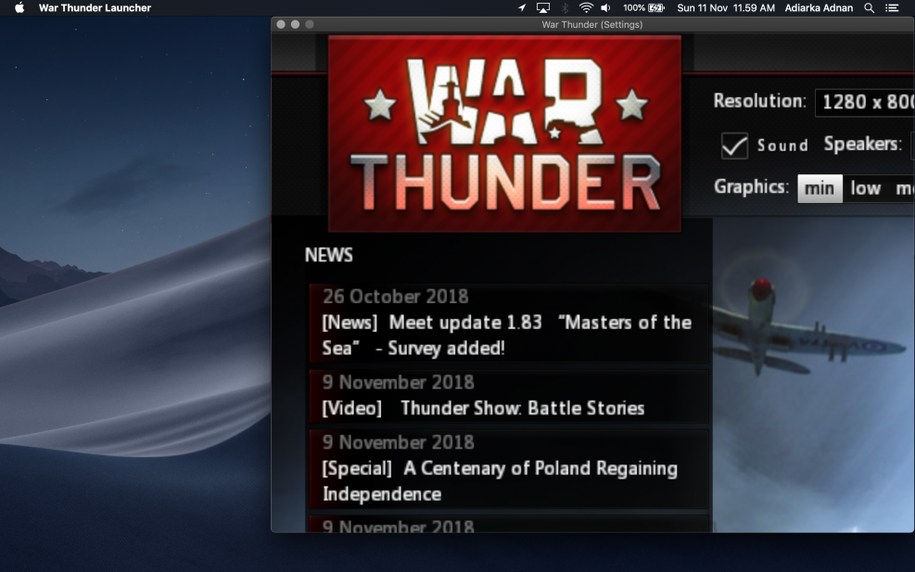The height and width of the screenshot is (572, 915).
Task: Open the War Thunder Launcher menu
Action: click(95, 8)
